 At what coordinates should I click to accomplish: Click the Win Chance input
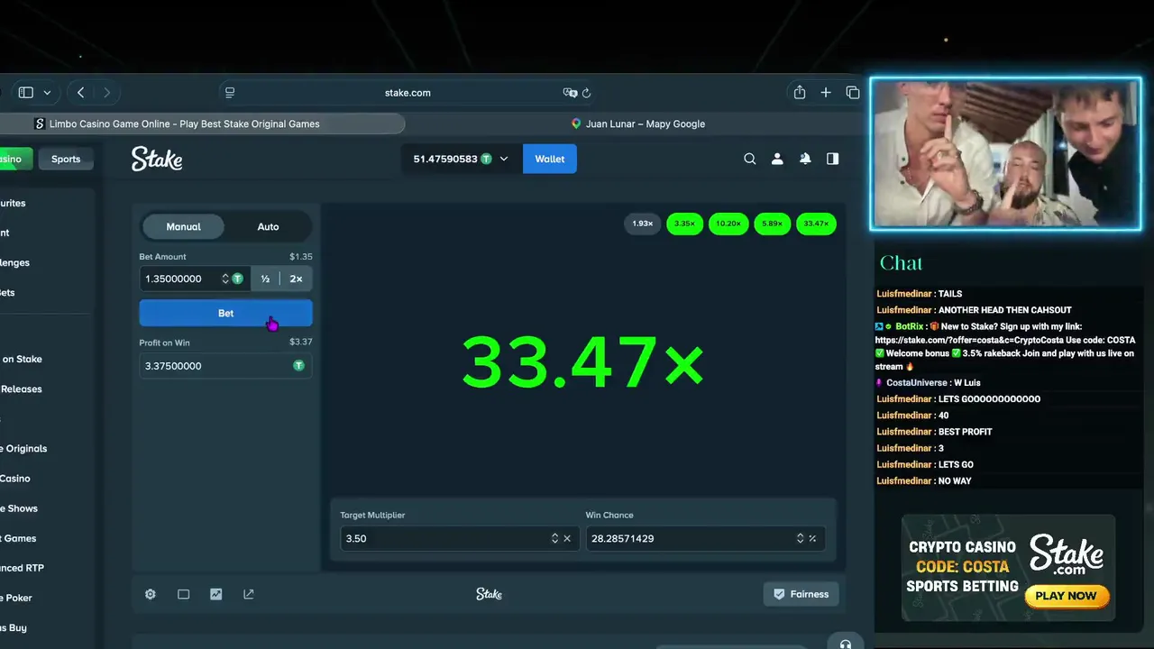(703, 538)
